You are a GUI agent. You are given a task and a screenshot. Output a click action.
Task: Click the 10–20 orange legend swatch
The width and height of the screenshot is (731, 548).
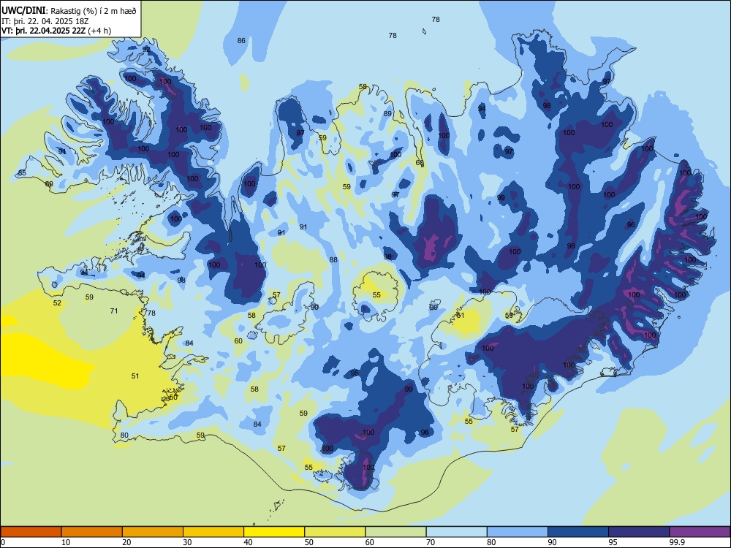pyautogui.click(x=92, y=532)
